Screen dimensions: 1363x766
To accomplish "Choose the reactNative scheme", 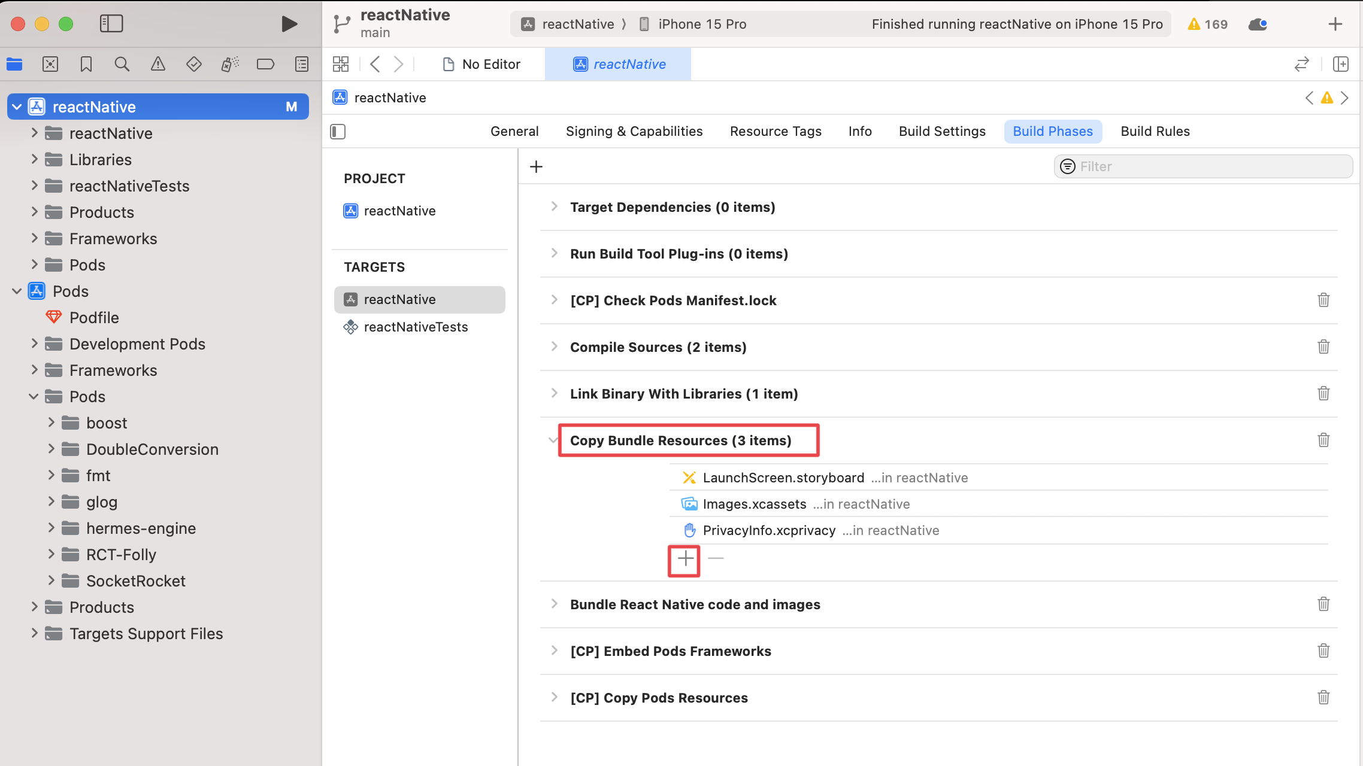I will pyautogui.click(x=567, y=24).
